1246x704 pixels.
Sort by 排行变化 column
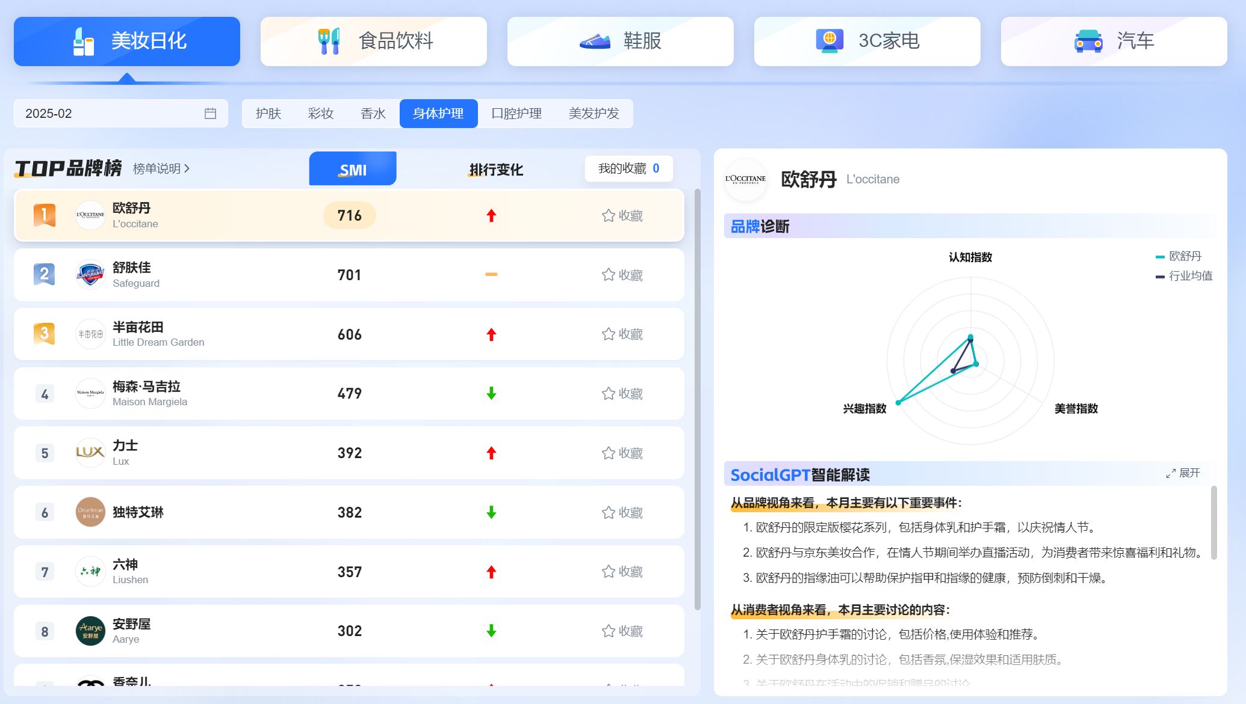(x=495, y=170)
